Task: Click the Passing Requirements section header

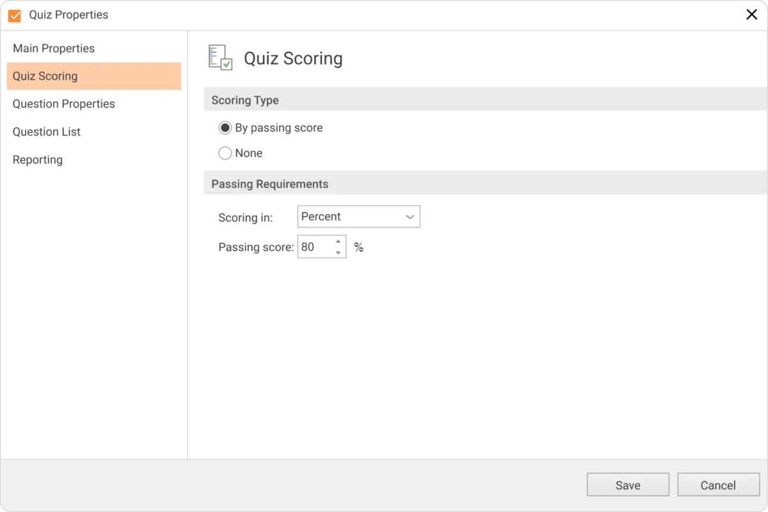Action: tap(485, 184)
